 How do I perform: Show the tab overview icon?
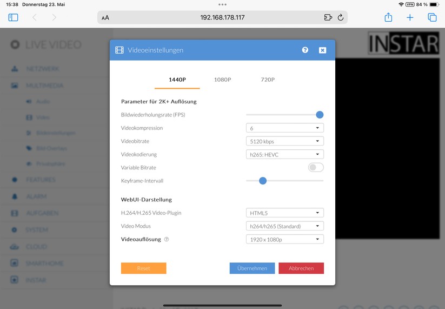[432, 17]
